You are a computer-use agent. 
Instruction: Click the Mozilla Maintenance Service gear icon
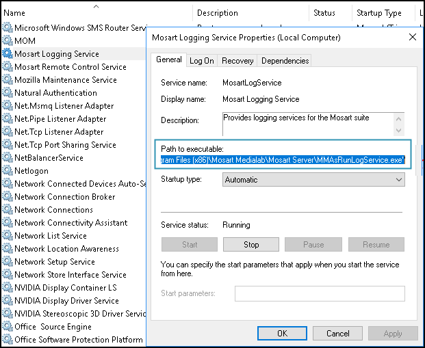[x=8, y=80]
